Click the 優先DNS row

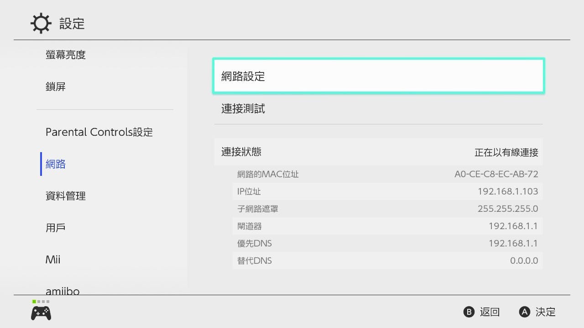click(388, 243)
